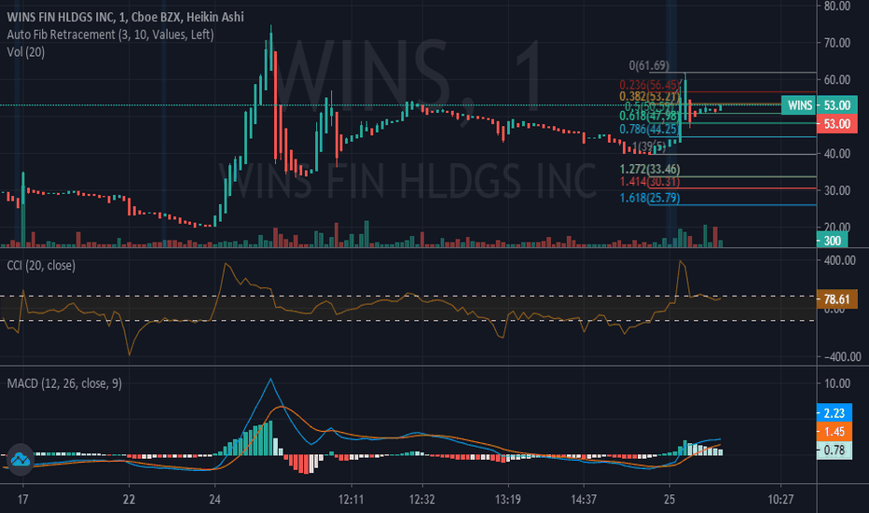Viewport: 869px width, 513px height.
Task: Click the 60.00 price scale label
Action: click(837, 80)
